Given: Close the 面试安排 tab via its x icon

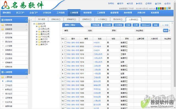Looking at the screenshot, I should point(121,19).
